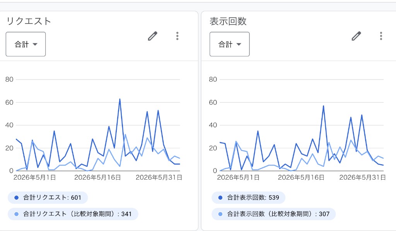The width and height of the screenshot is (396, 231).
Task: Click the 表示回数 card title
Action: click(228, 21)
